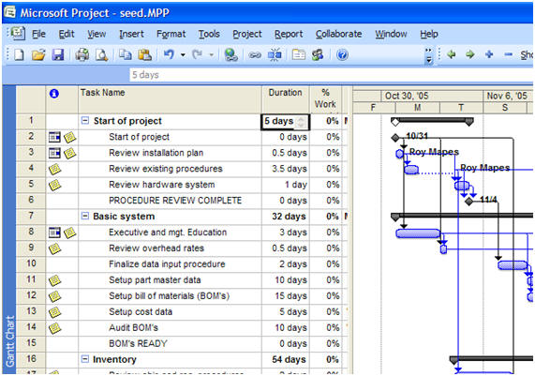Click the 10/31 milestone diamond in Gantt
535x376 pixels.
pyautogui.click(x=395, y=137)
